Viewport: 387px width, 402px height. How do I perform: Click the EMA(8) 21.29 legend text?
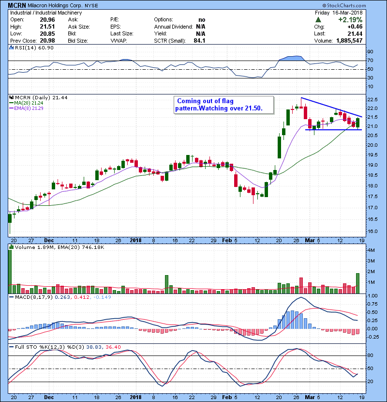29,108
